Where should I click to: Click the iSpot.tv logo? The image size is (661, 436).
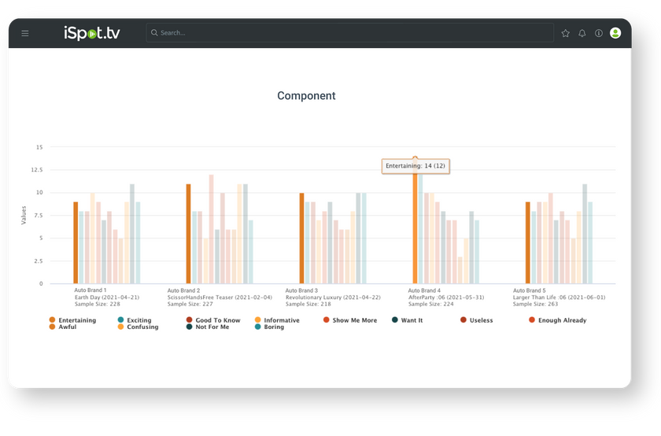pyautogui.click(x=92, y=33)
